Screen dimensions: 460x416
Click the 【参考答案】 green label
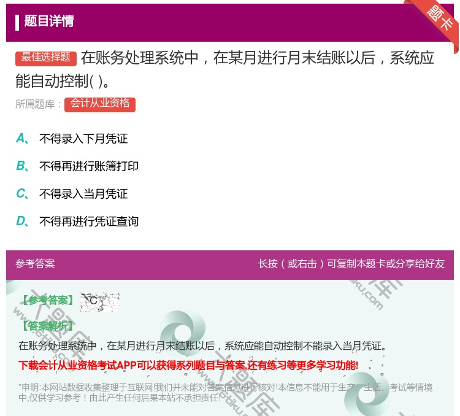(48, 300)
